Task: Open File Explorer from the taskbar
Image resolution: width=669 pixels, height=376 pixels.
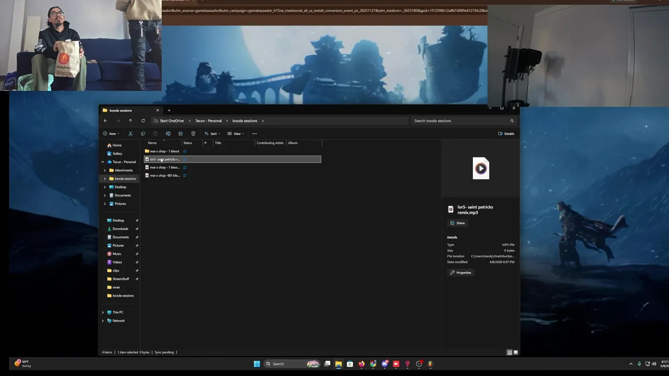Action: pyautogui.click(x=338, y=364)
